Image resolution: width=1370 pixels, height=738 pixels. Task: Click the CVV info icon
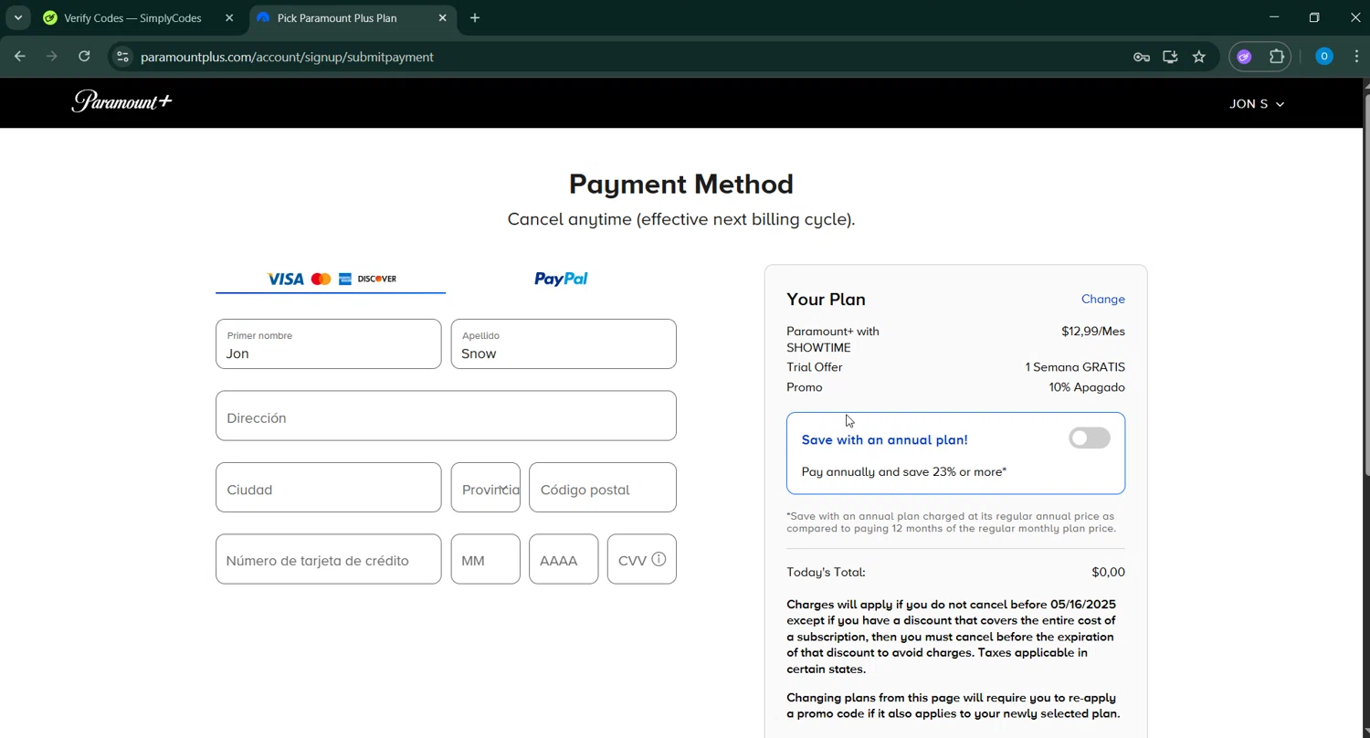(659, 559)
